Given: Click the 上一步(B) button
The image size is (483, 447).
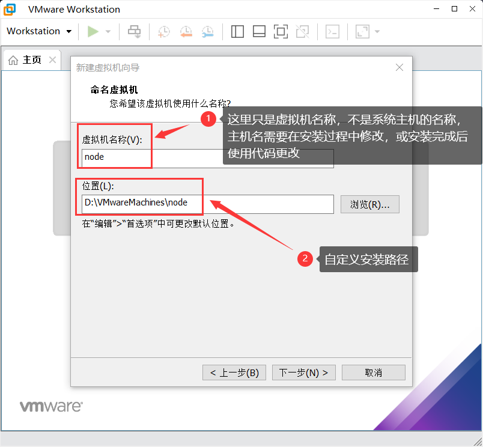Looking at the screenshot, I should coord(234,372).
